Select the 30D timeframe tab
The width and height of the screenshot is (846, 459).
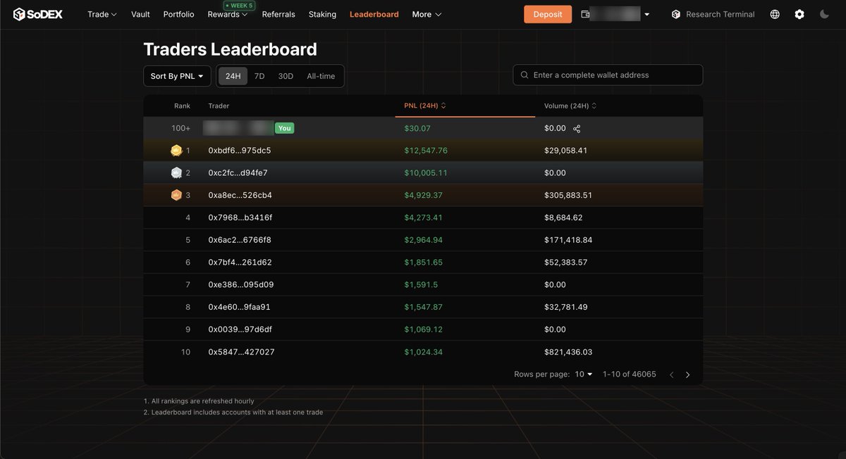[286, 76]
